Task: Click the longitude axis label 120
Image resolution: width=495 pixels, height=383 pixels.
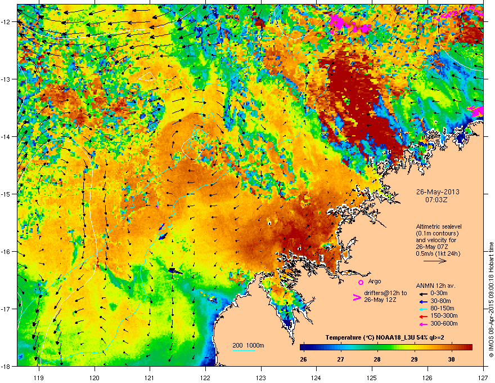Action: (x=94, y=377)
